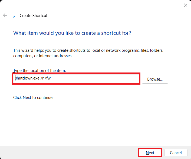Click the empty title bar area of dialog
This screenshot has width=191, height=159.
(x=95, y=5)
